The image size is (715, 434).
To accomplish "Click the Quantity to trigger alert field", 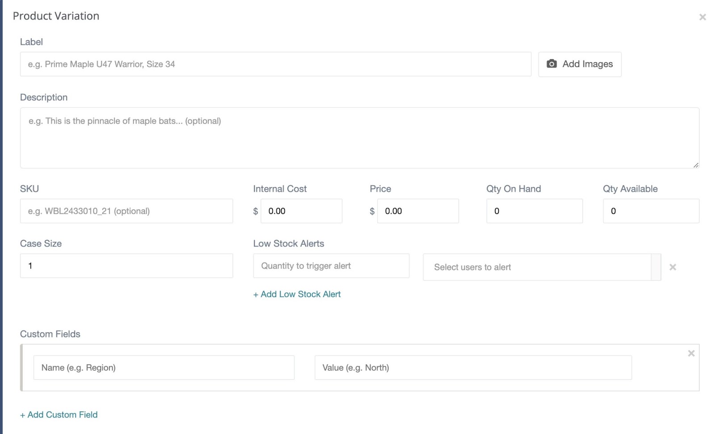I will (331, 266).
